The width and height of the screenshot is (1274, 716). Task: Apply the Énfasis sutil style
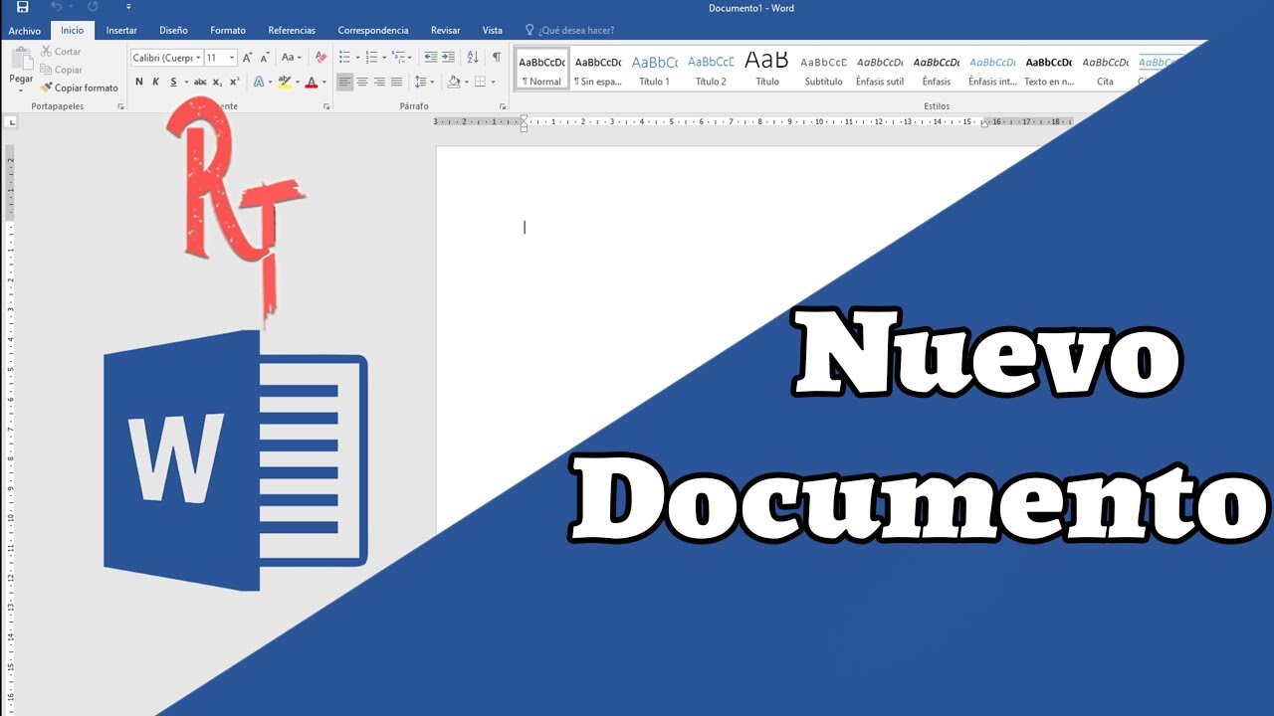(x=880, y=70)
